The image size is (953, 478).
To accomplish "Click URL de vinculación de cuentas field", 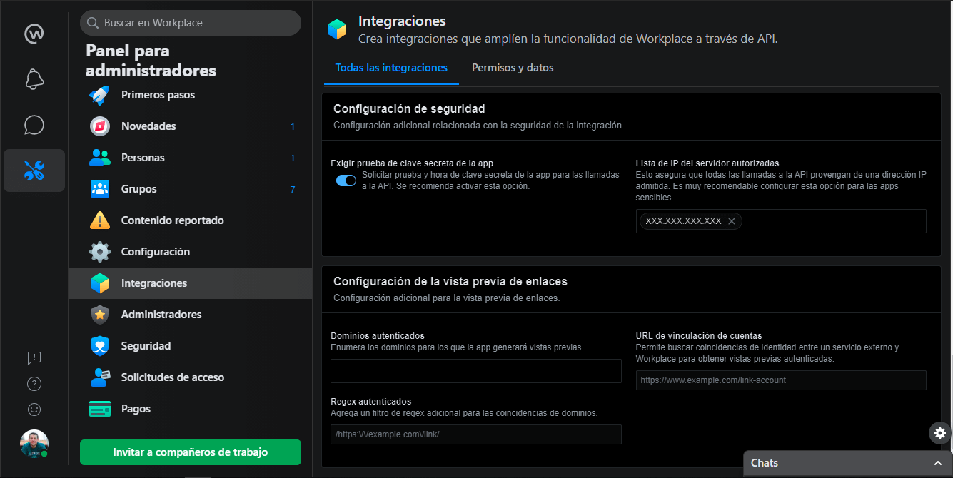I will 781,380.
